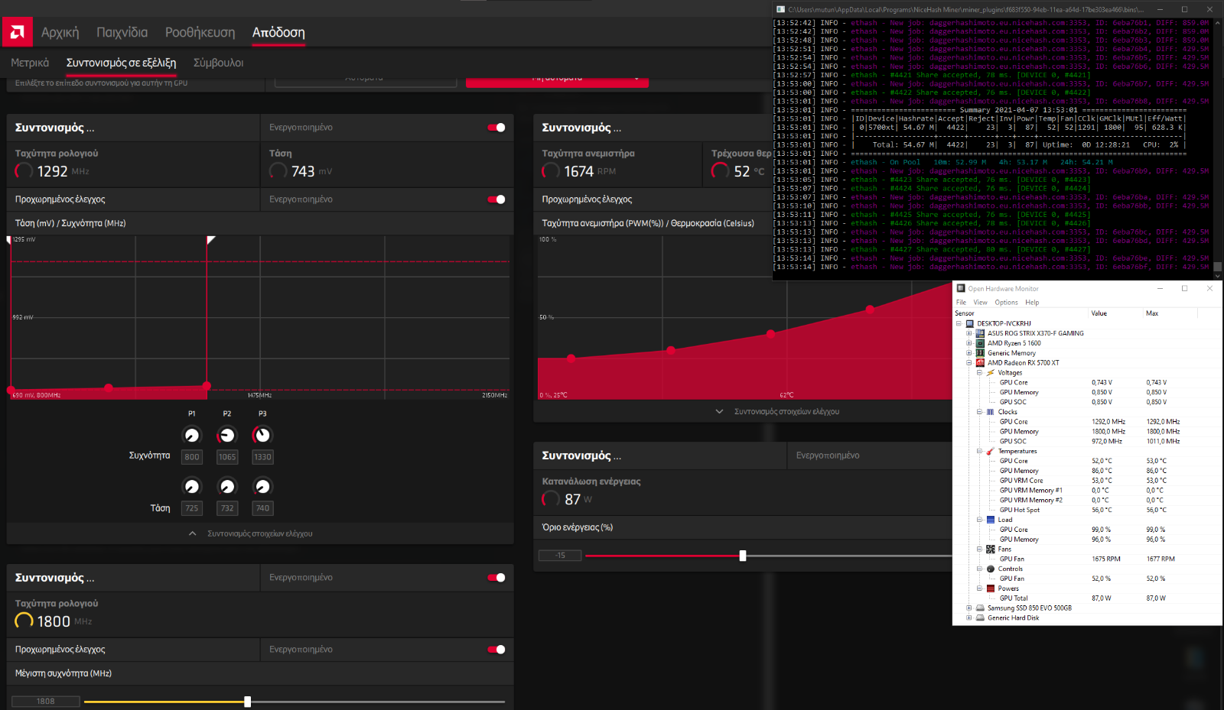Click the Controls icon in Open Hardware Monitor
This screenshot has height=710, width=1224.
pos(990,569)
